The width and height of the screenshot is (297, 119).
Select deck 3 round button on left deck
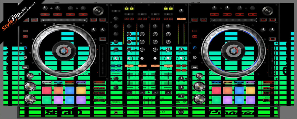(25, 57)
